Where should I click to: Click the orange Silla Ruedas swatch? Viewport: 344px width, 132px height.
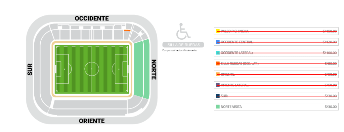point(218,63)
